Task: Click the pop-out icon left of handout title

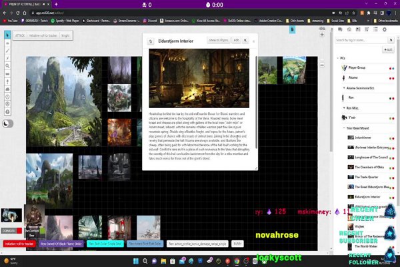Action: tap(151, 41)
